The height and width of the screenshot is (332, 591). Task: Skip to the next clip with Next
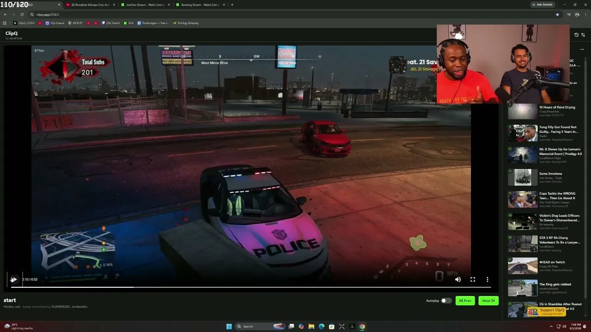pos(488,301)
